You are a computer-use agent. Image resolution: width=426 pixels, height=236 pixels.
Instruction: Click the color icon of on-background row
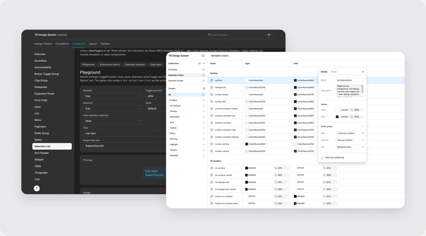pyautogui.click(x=212, y=182)
